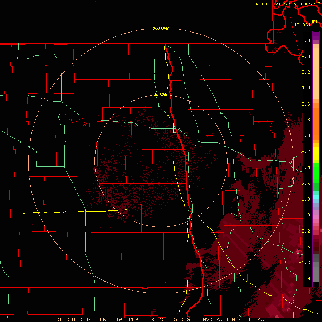
Task: Click the yellow legend swatch
Action: pyautogui.click(x=316, y=153)
